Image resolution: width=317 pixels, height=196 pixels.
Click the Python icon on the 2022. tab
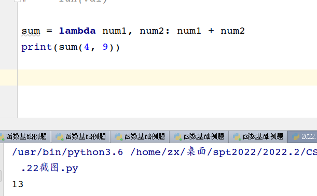[x=295, y=137]
